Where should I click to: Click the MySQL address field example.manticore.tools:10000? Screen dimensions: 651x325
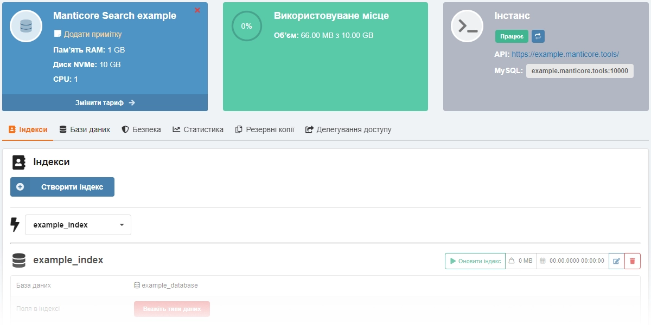[x=579, y=70]
